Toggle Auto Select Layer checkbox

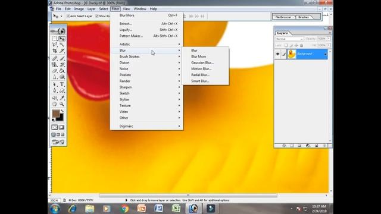68,16
